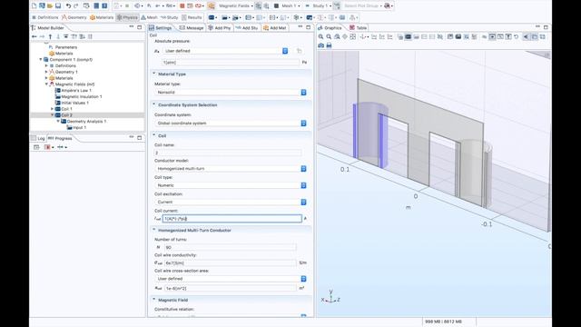Click Zoom In icon in Graphics toolbar
Screen dimensions: 581x327
coord(320,36)
